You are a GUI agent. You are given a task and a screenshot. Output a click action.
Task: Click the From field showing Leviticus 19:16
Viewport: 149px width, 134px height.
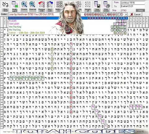(x=133, y=3)
